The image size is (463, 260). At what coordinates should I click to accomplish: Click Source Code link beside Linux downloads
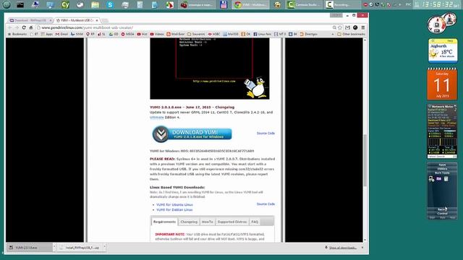pyautogui.click(x=266, y=204)
